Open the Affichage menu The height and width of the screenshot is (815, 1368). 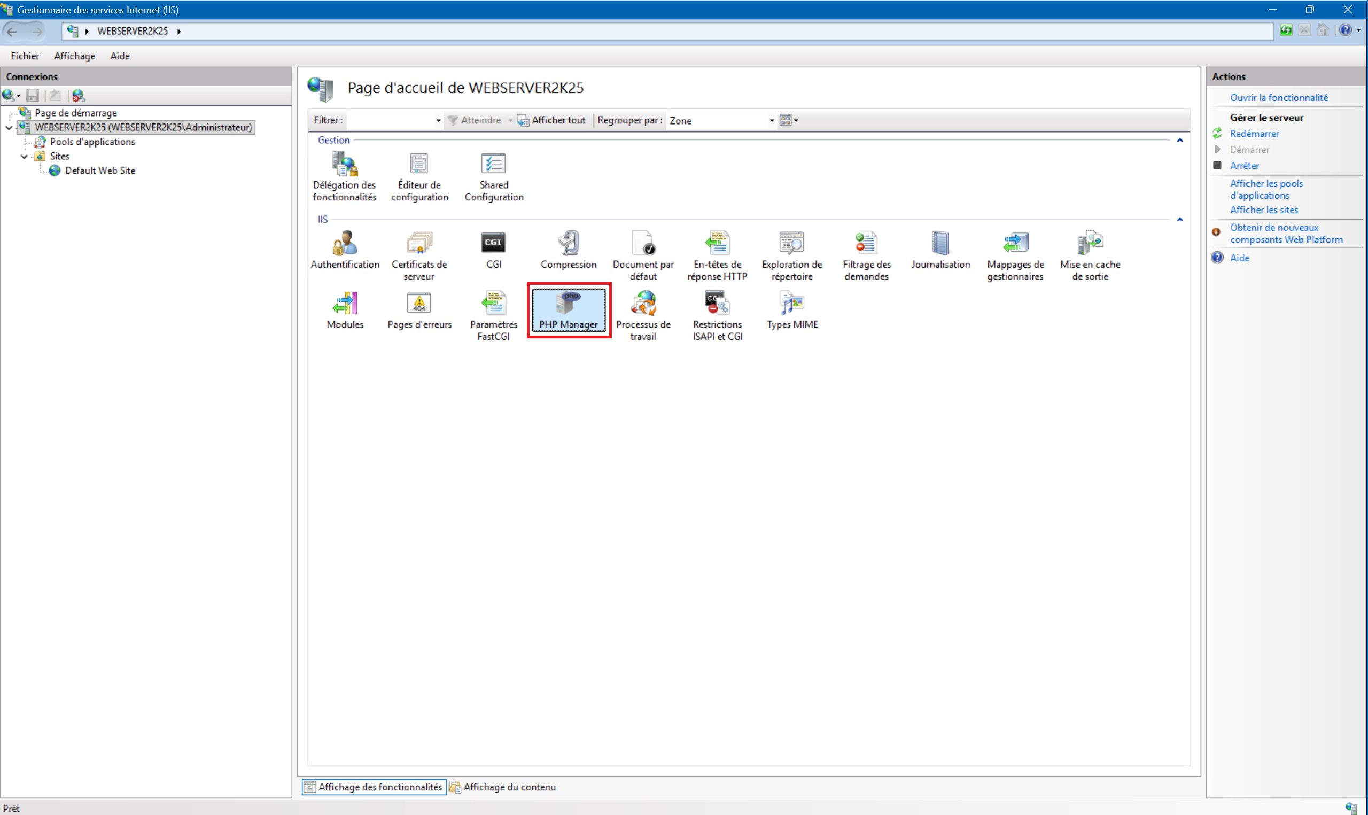(x=74, y=56)
